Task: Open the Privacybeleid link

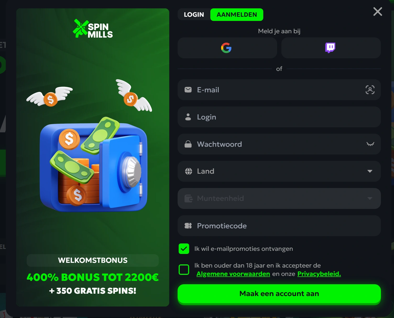Action: click(x=319, y=274)
